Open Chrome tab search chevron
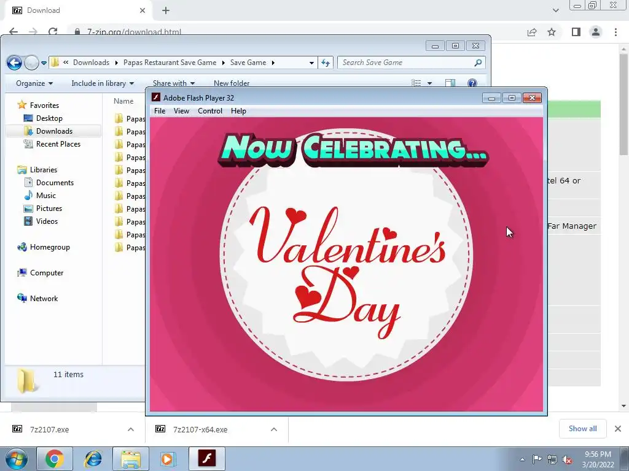Screen dimensions: 629x471 (x=555, y=10)
